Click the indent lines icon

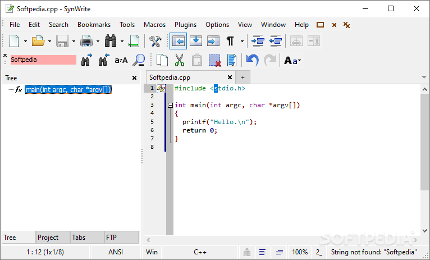(258, 41)
